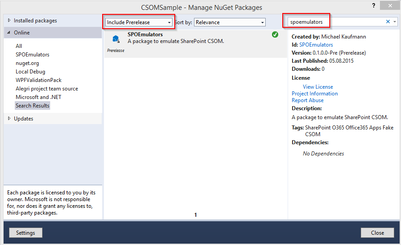Click the Close button
This screenshot has height=245, width=401.
click(x=377, y=233)
